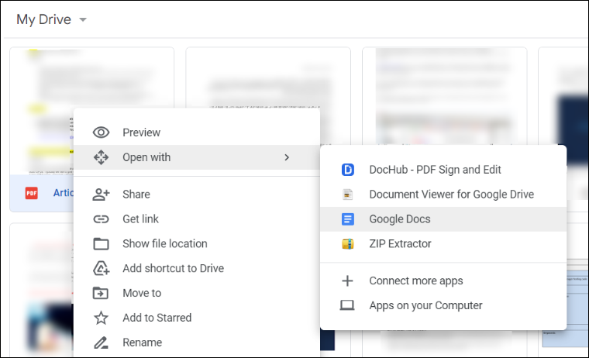Select Connect more apps

click(443, 281)
